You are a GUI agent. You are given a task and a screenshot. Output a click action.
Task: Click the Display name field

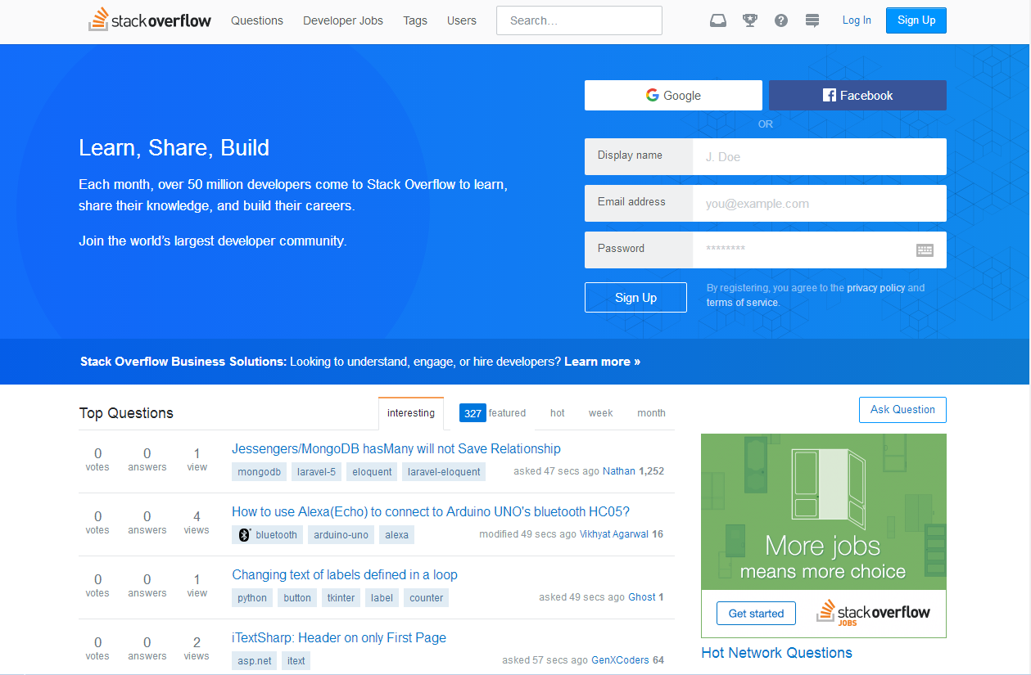point(820,156)
